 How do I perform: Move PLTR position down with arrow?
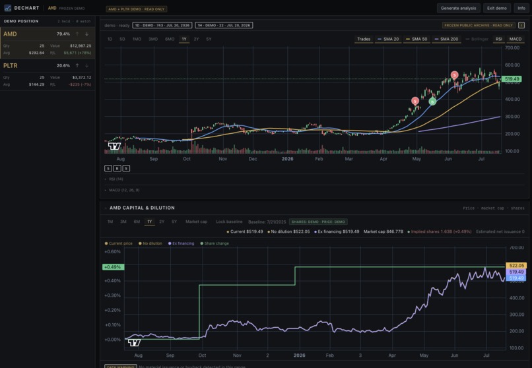87,65
